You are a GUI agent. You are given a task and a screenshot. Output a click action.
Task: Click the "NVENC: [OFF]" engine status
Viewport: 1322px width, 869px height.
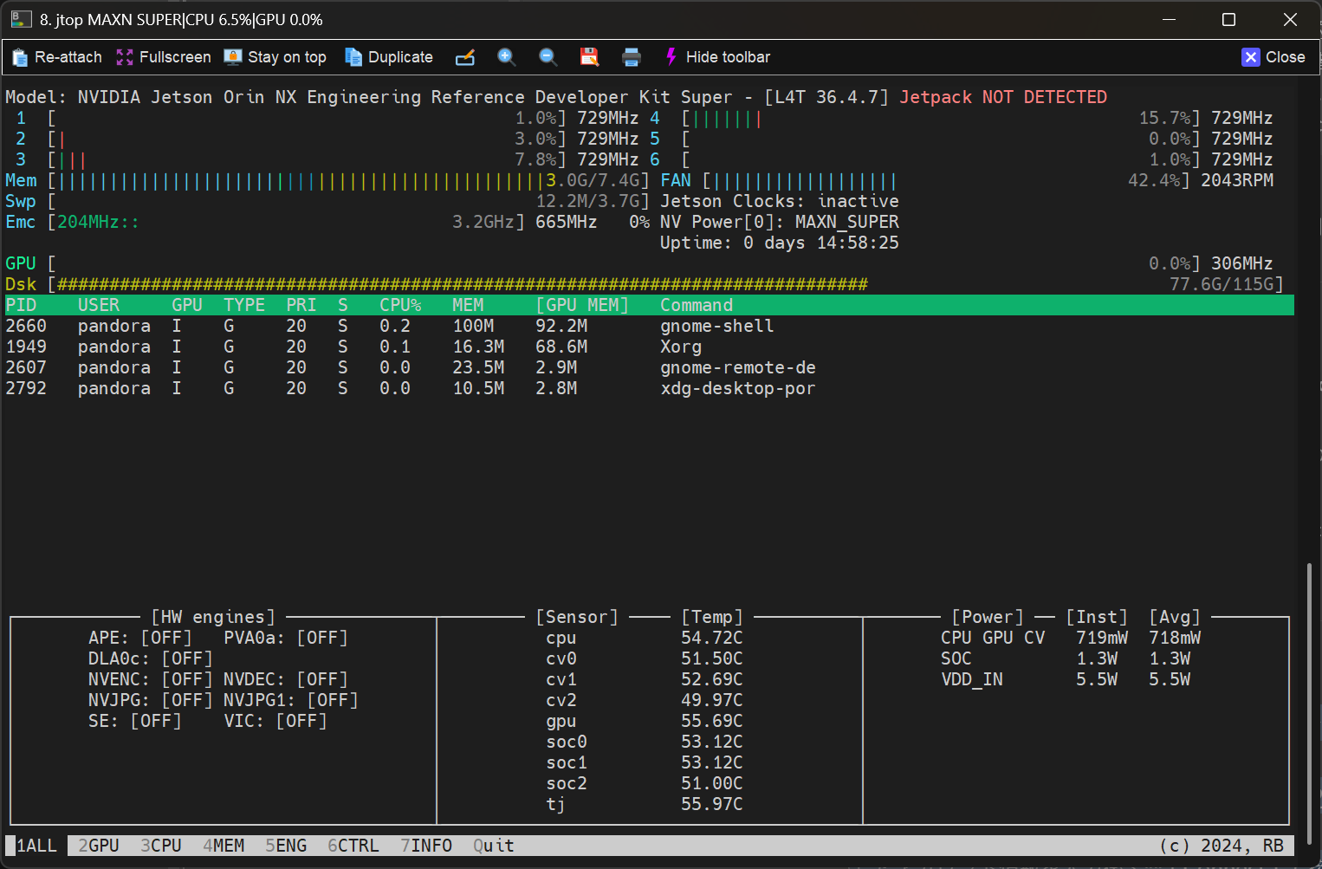(151, 679)
